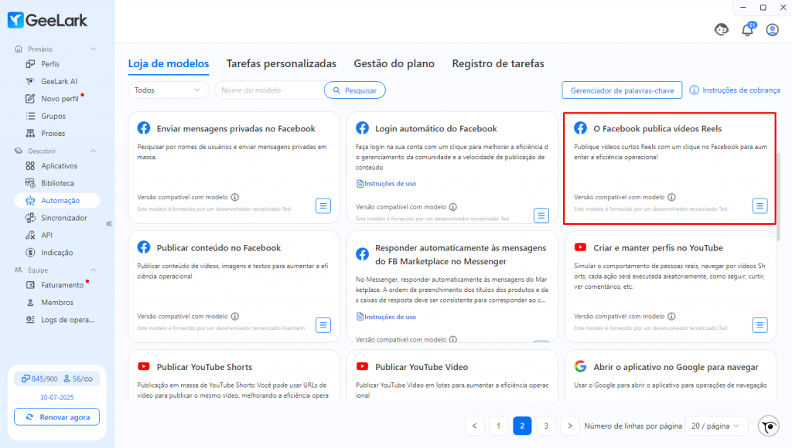Click the GeeLark logo
Screen dimensions: 792x448
click(x=47, y=20)
